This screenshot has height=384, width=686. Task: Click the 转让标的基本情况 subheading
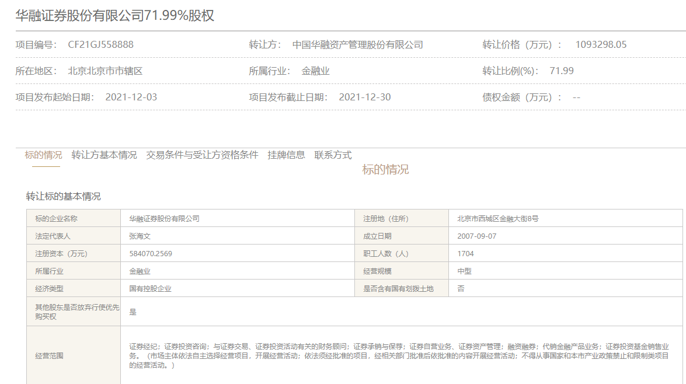pos(64,196)
